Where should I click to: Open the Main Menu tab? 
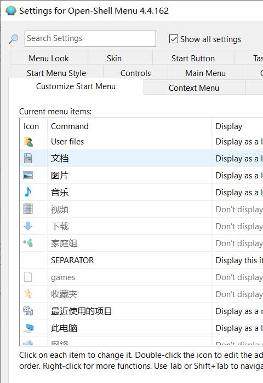(205, 73)
